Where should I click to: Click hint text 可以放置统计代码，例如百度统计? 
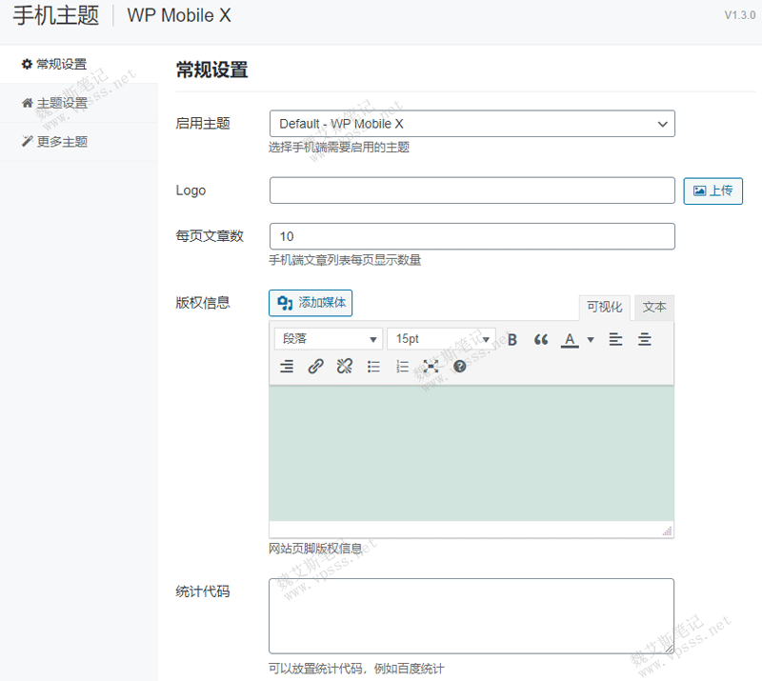pyautogui.click(x=356, y=669)
